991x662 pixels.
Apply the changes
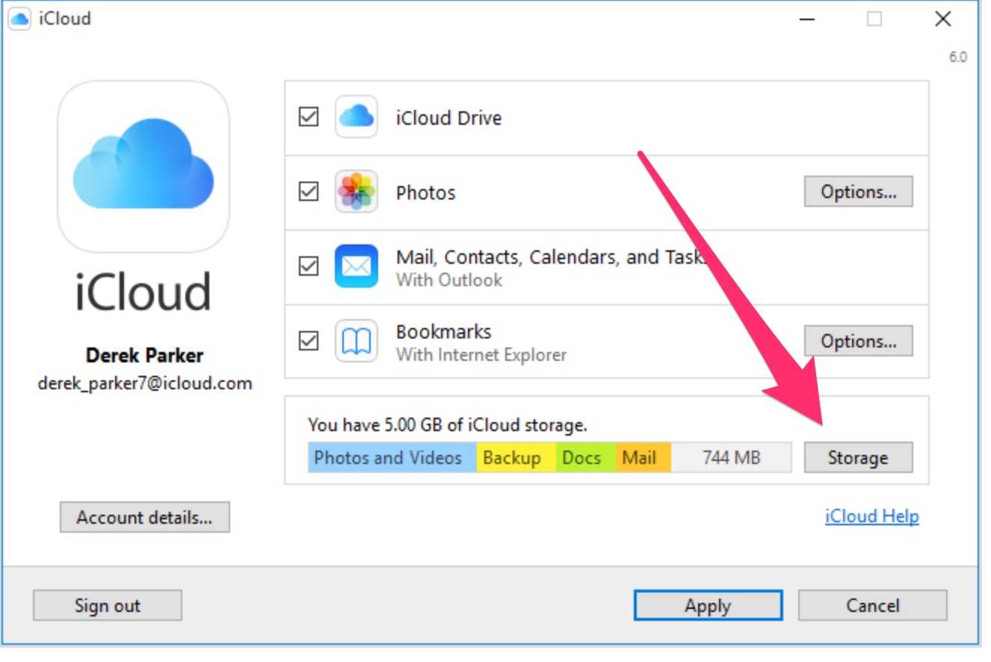[x=708, y=605]
